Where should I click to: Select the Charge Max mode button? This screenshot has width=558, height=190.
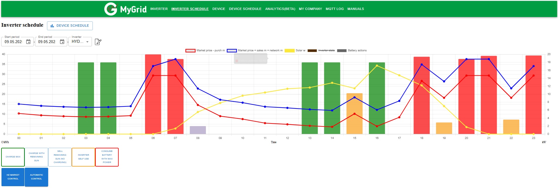[x=13, y=157]
